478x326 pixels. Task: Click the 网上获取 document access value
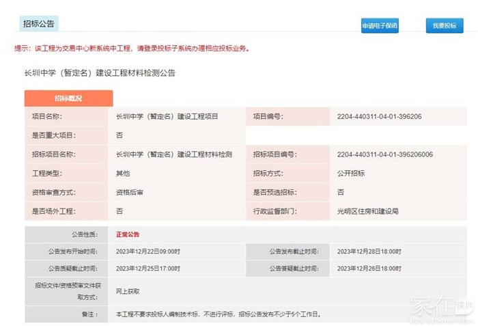point(128,291)
